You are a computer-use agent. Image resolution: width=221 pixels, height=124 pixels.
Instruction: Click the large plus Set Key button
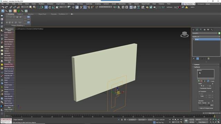pos(186,121)
